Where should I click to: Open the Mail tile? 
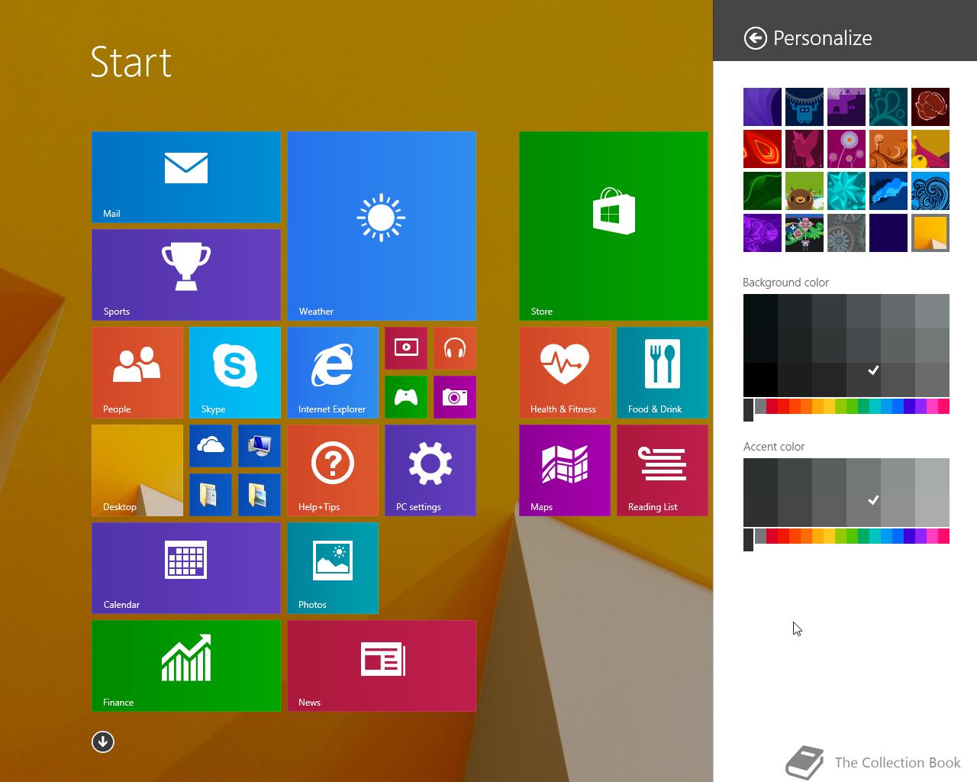[x=186, y=177]
